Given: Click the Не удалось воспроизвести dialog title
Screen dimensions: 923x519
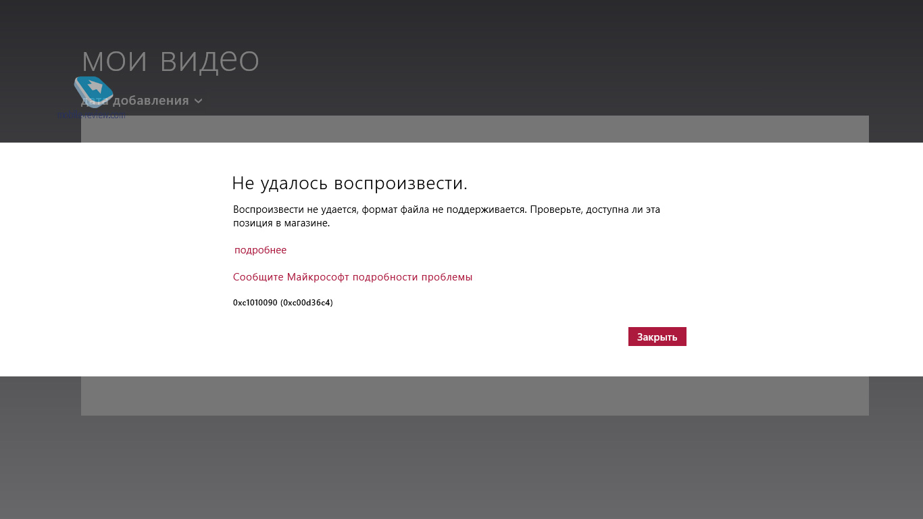Looking at the screenshot, I should coord(349,183).
